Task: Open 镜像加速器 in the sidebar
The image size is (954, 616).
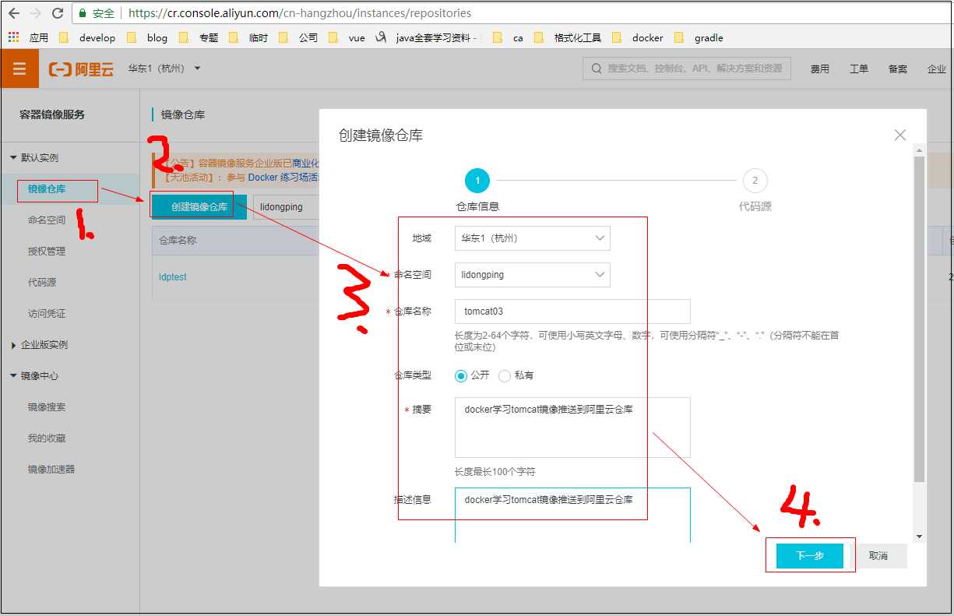Action: tap(51, 470)
